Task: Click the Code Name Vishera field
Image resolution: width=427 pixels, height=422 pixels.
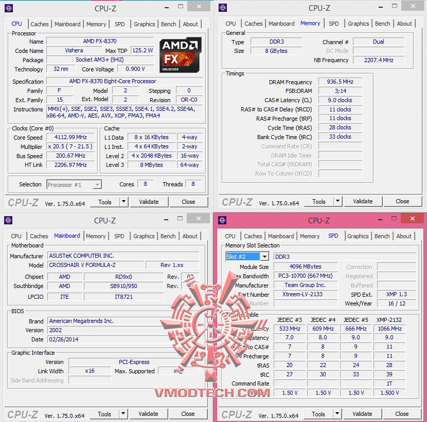Action: pyautogui.click(x=74, y=50)
